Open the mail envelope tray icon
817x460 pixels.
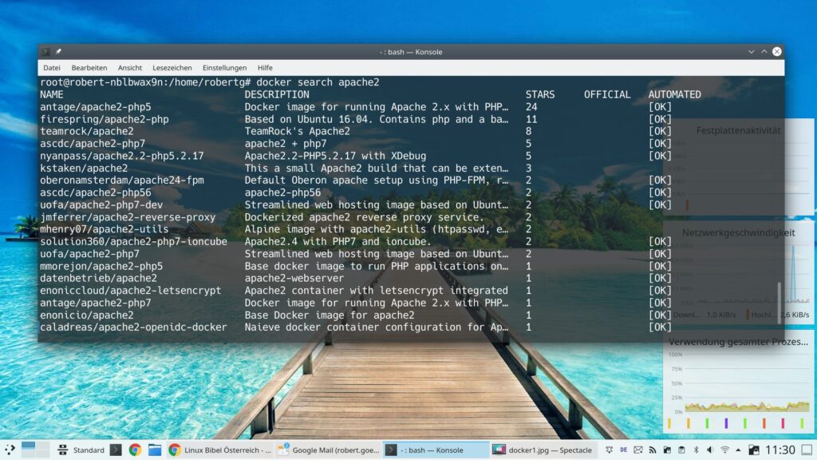coord(637,450)
